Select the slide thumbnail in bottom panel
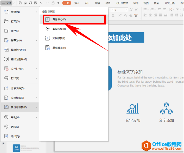Viewport: 184px width, 153px height. (26, 148)
